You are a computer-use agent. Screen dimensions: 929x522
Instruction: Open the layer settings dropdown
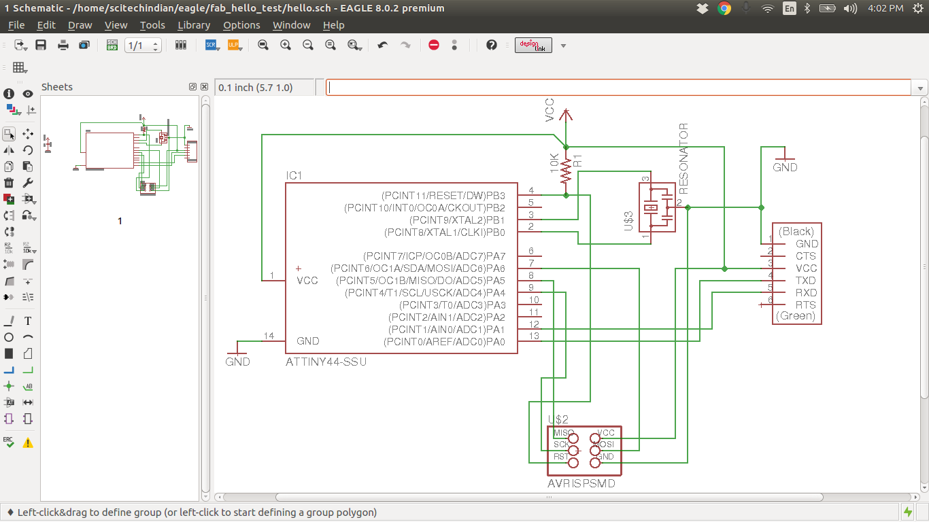13,109
